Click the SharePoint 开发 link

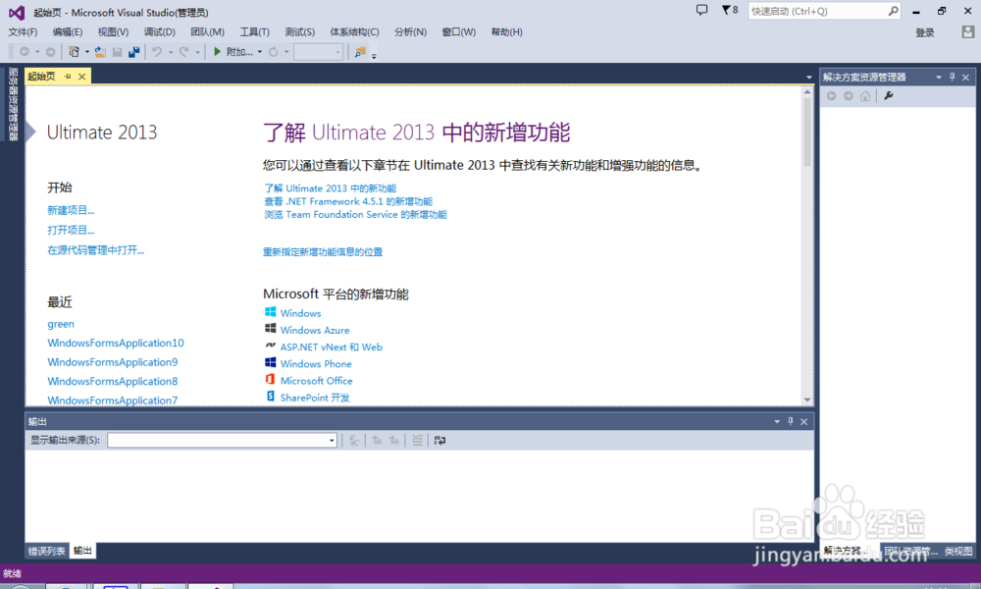click(315, 398)
